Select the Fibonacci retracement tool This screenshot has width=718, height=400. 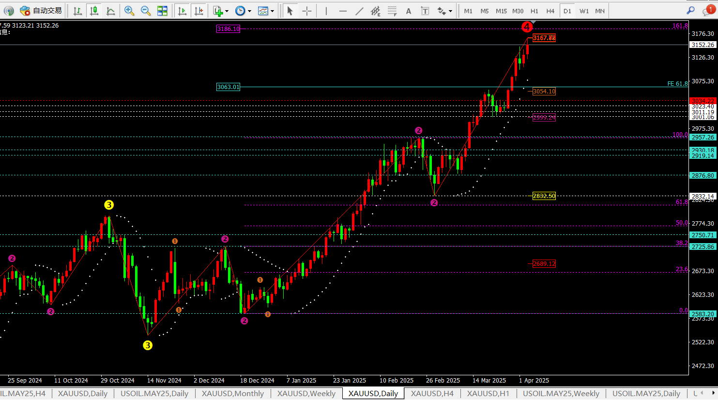(392, 11)
